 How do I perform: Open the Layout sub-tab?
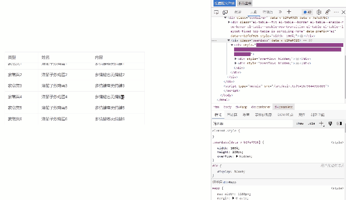[x=246, y=115]
